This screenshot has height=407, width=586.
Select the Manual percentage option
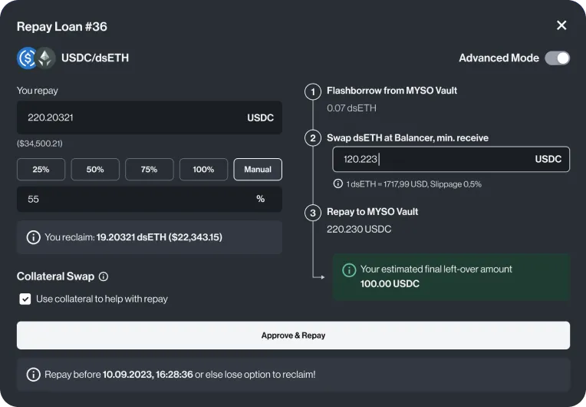pyautogui.click(x=258, y=170)
